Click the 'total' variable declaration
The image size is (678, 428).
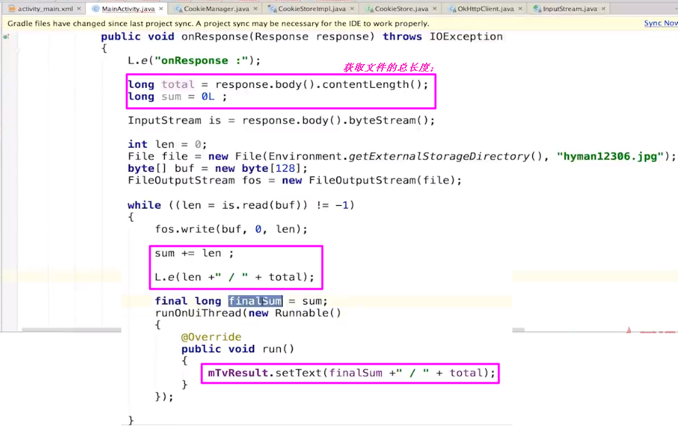coord(178,85)
